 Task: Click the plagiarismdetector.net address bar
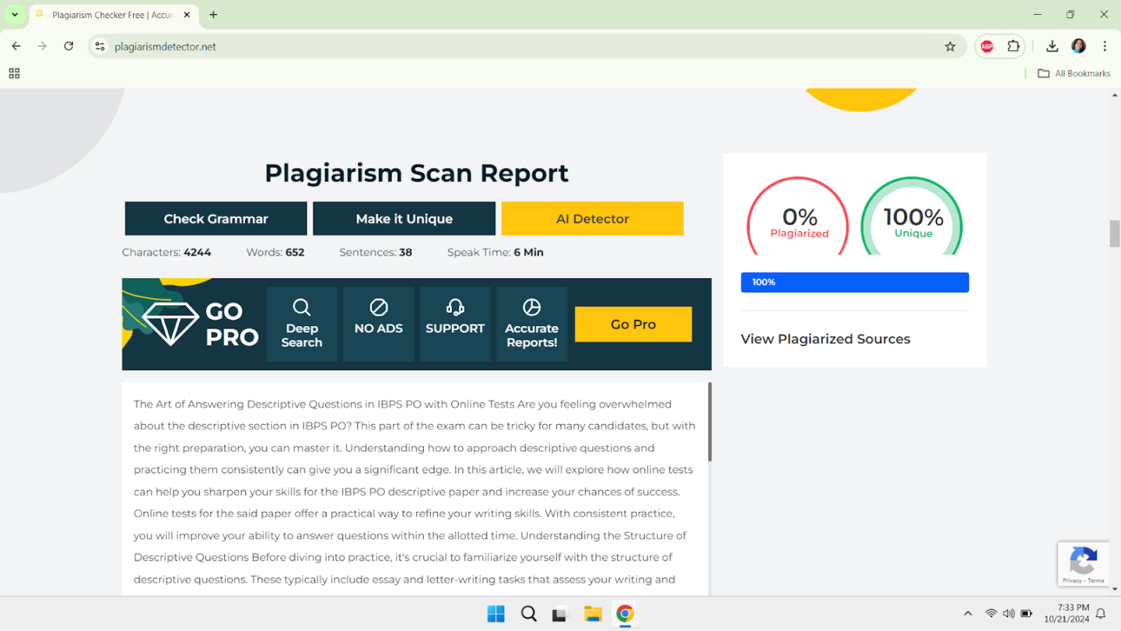[525, 46]
